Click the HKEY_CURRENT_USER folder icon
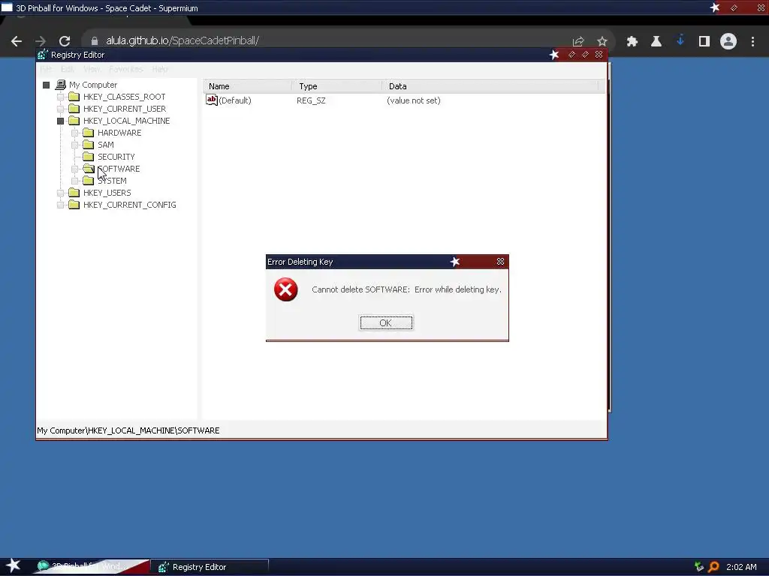This screenshot has height=576, width=769. point(74,109)
